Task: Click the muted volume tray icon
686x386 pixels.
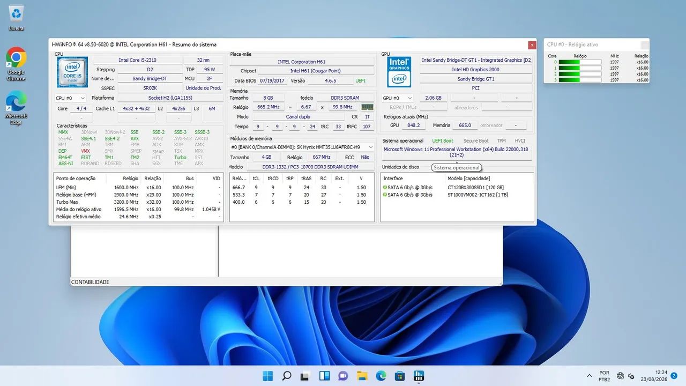Action: pyautogui.click(x=632, y=376)
